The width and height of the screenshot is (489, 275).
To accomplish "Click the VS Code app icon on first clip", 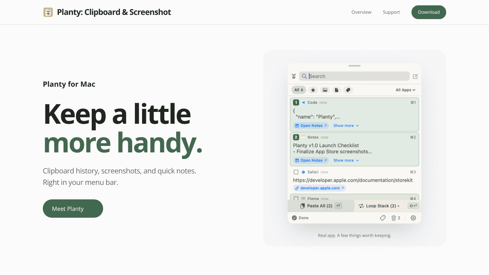I will (303, 102).
